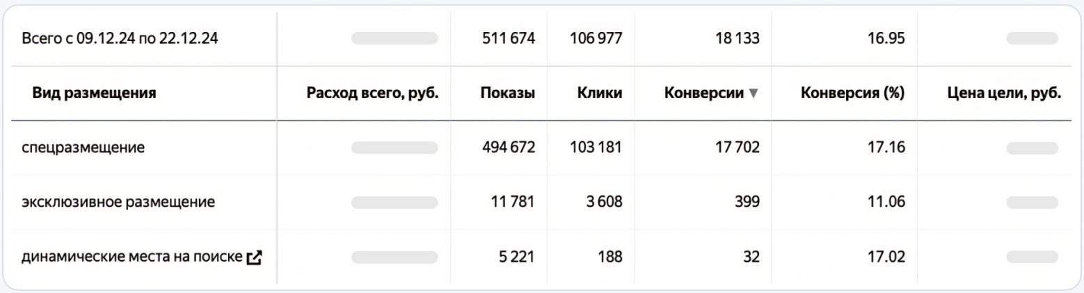The width and height of the screenshot is (1084, 293).
Task: Select the Конверсия (%) column header
Action: [x=852, y=93]
